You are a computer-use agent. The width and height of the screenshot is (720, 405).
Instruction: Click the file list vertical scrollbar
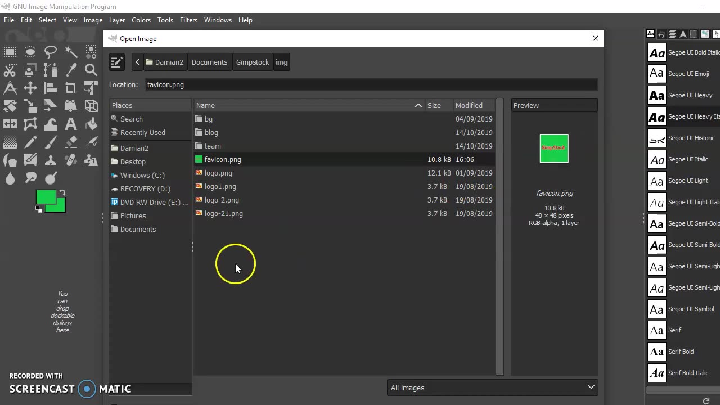(499, 237)
